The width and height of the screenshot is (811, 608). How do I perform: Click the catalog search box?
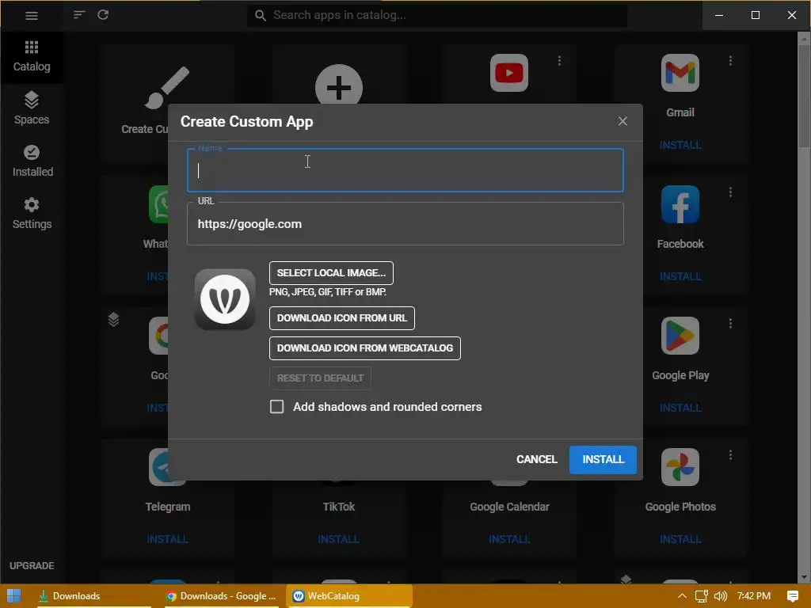click(437, 16)
